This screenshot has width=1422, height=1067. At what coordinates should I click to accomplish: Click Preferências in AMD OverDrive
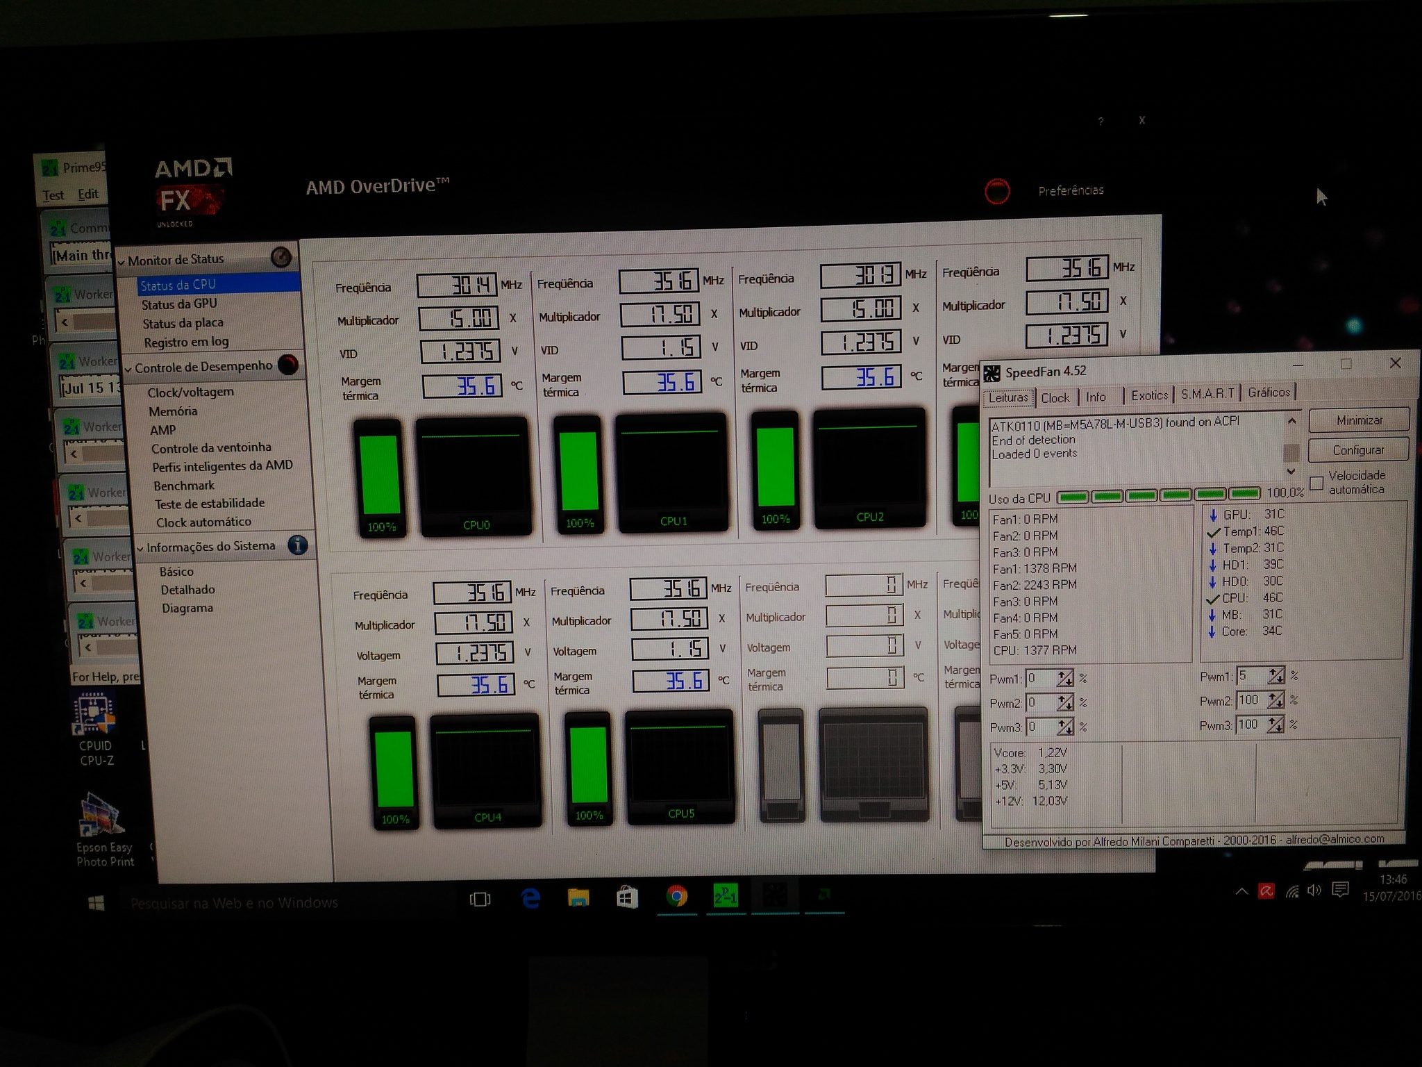point(1071,190)
